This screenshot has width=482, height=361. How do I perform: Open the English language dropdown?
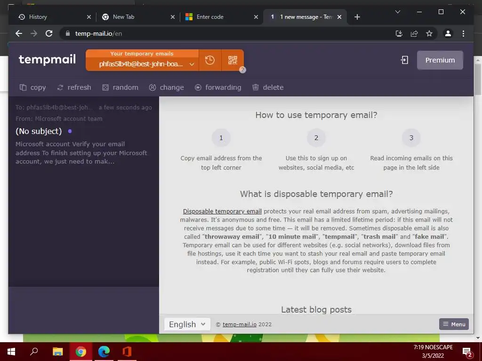point(187,324)
